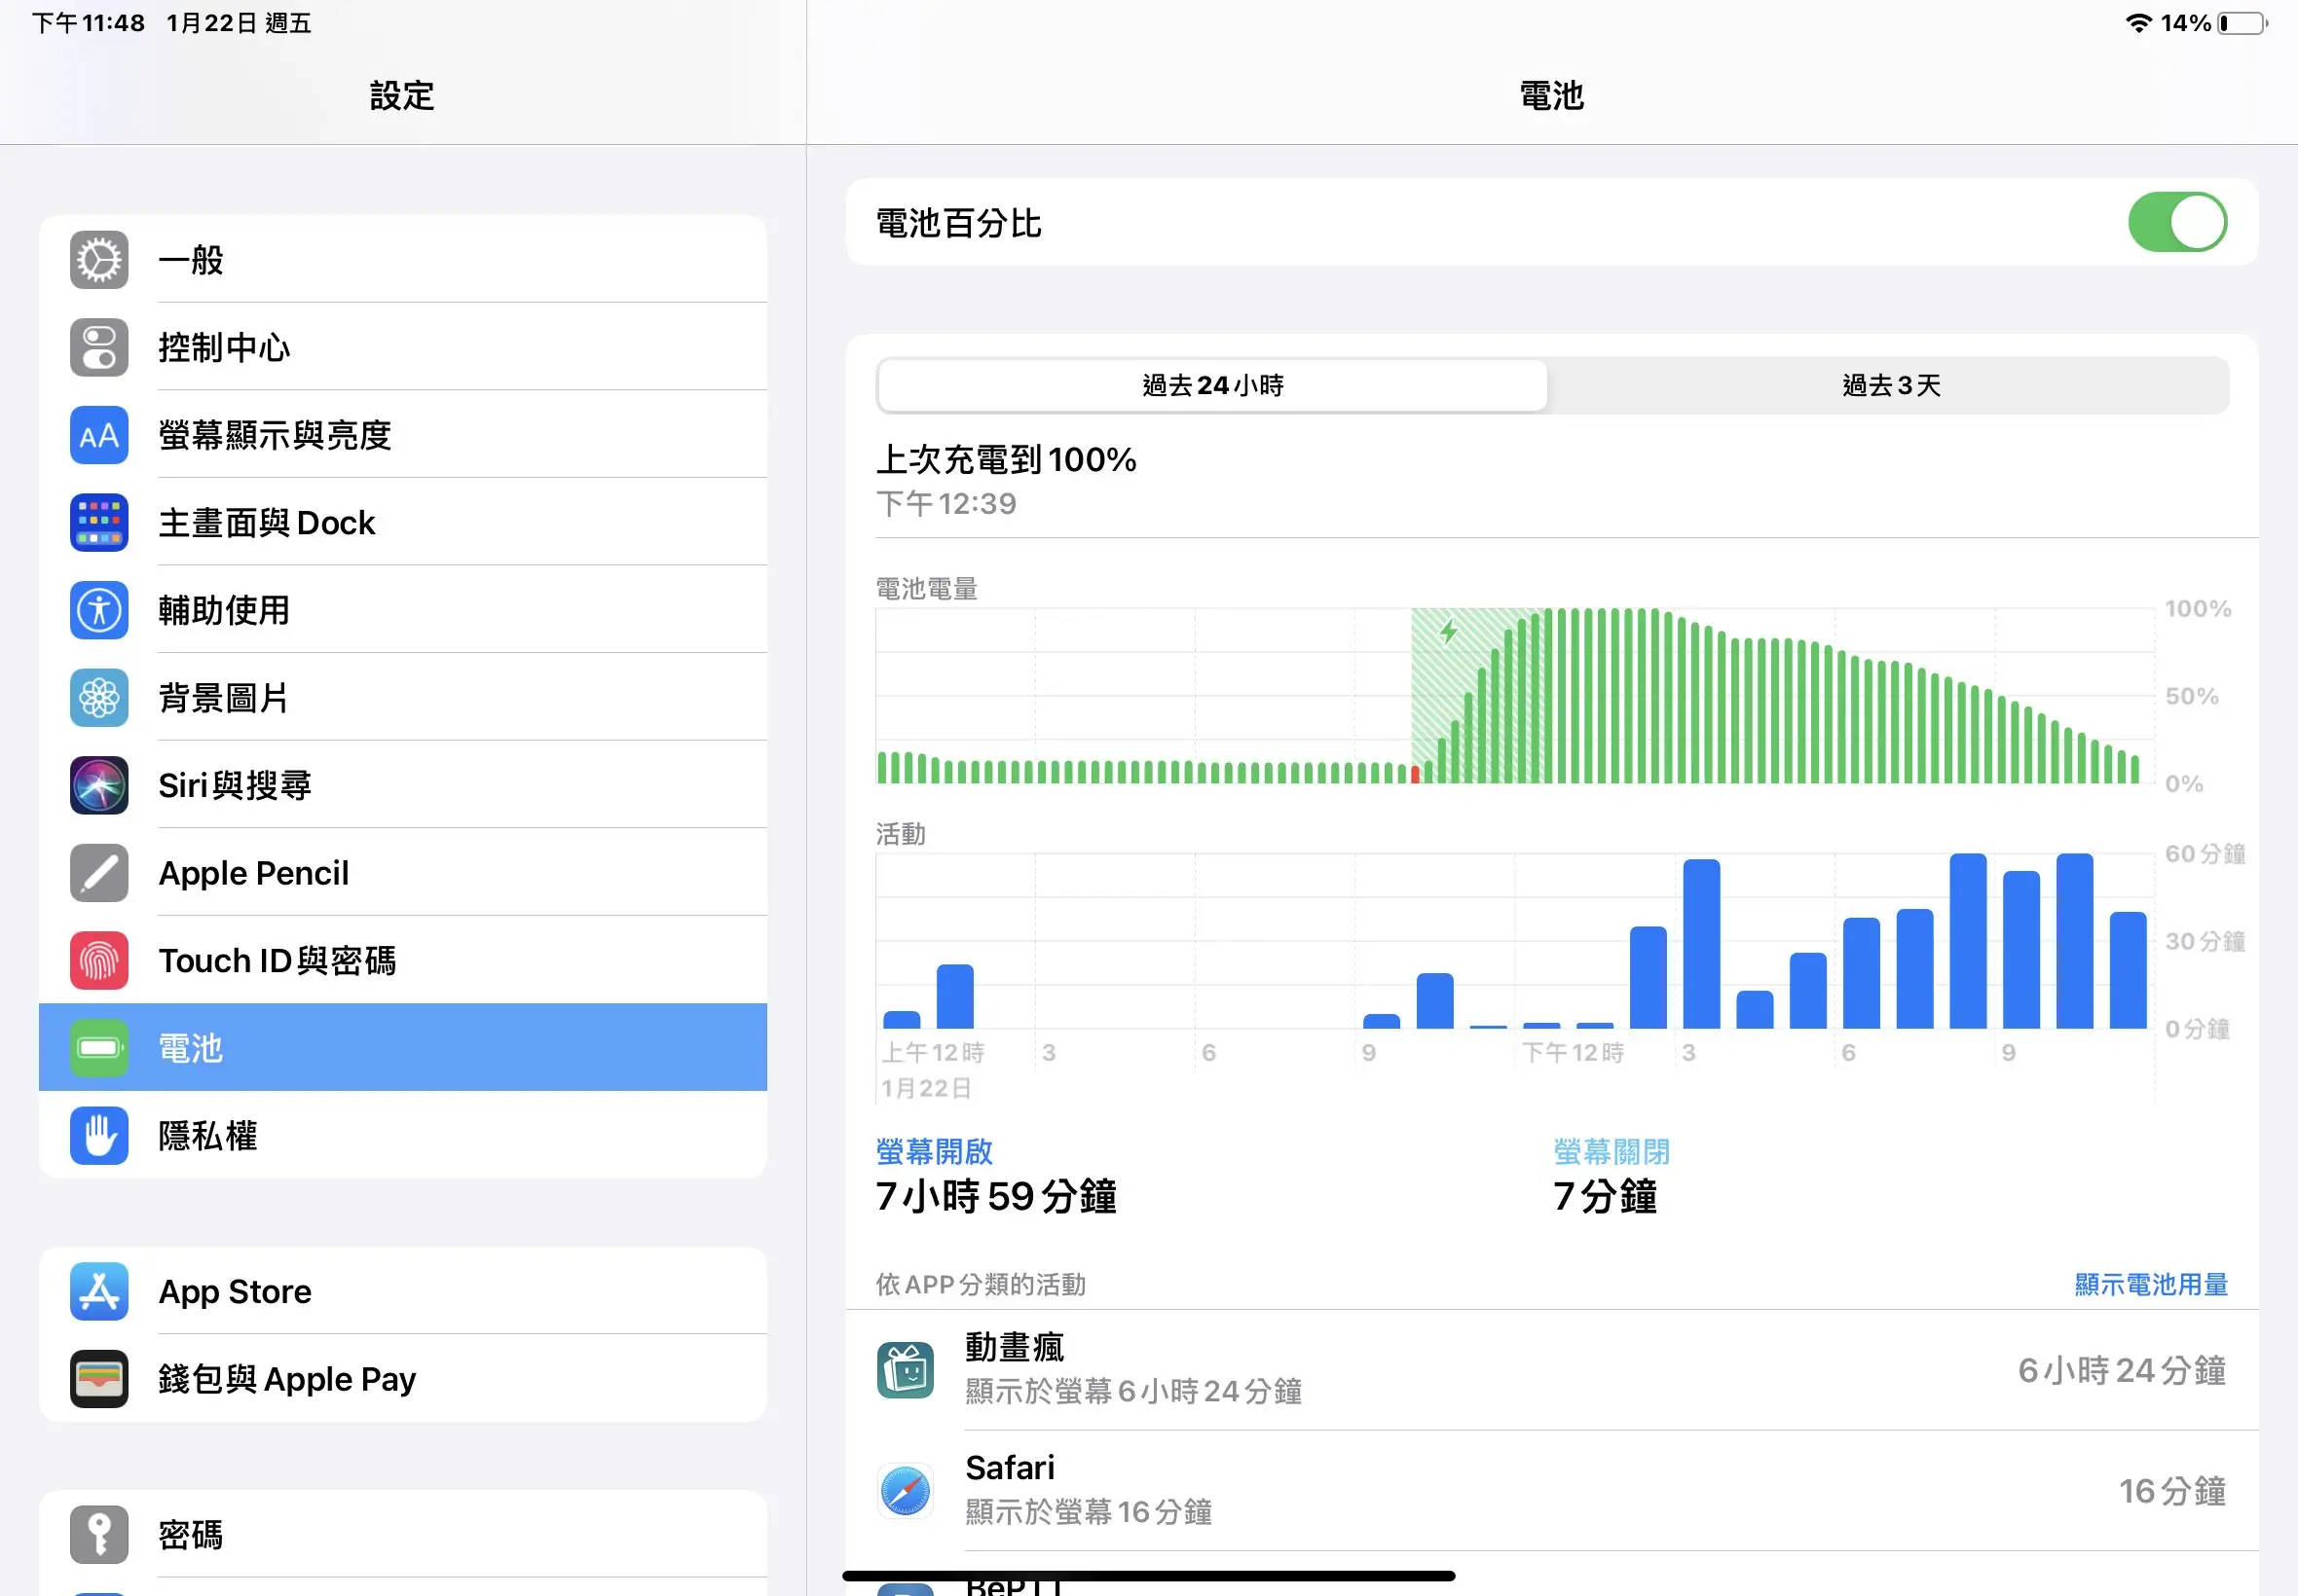Tap the 螢幕關閉 label
Image resolution: width=2298 pixels, height=1596 pixels.
(1612, 1152)
